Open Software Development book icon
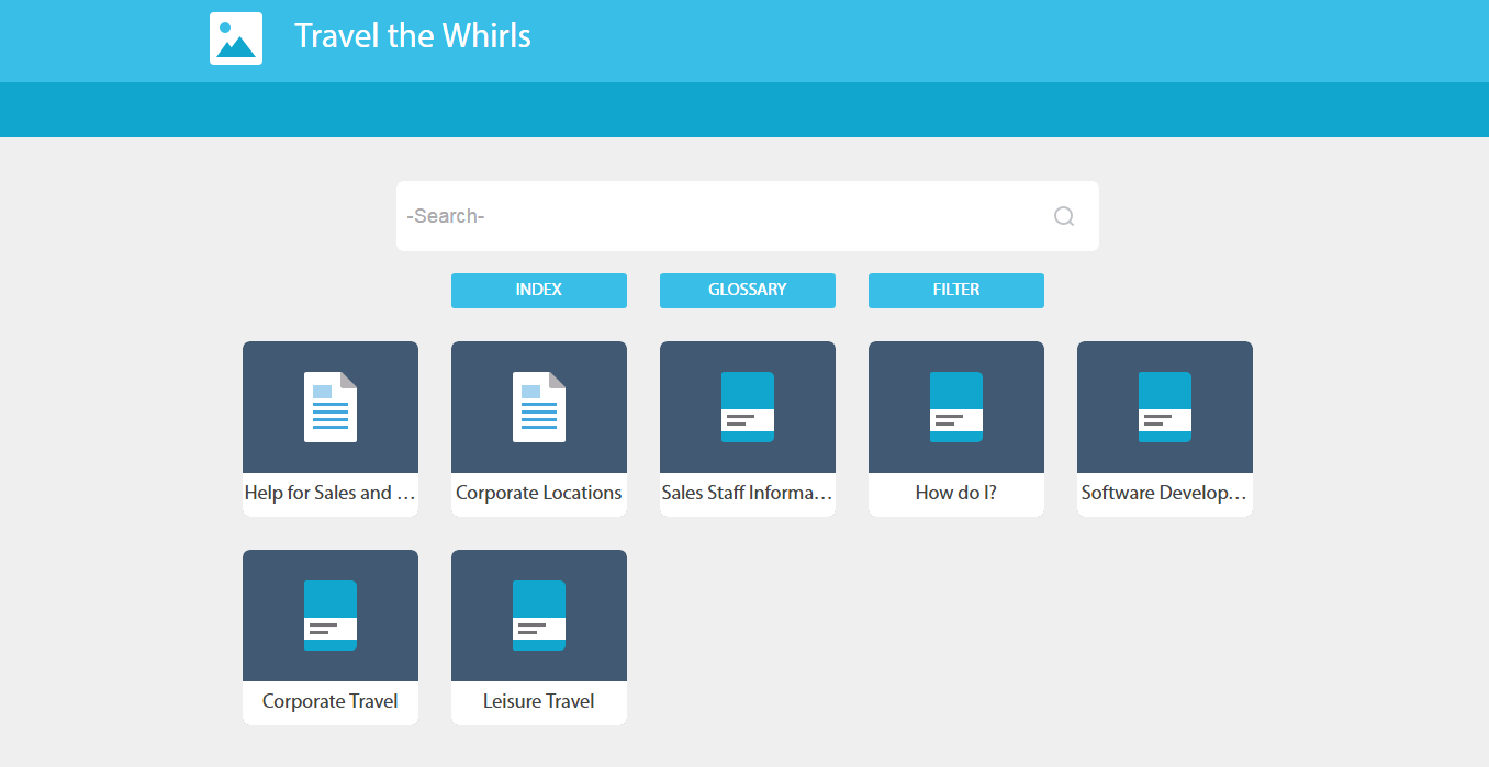 [1165, 407]
